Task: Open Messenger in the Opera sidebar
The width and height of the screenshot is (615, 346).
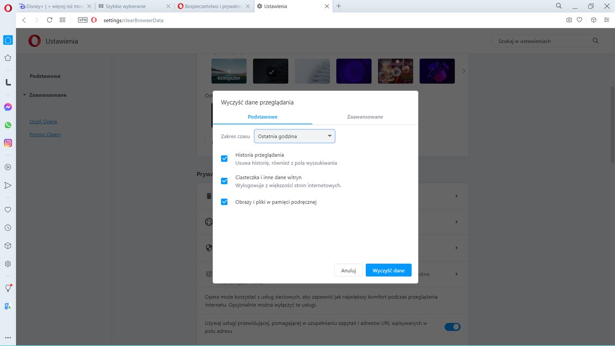Action: click(8, 107)
